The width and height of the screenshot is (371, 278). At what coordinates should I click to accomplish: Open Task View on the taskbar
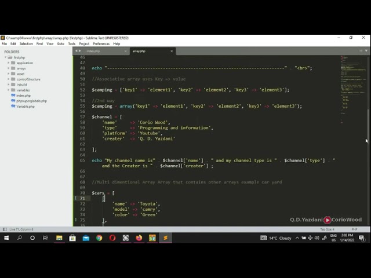[x=45, y=238]
